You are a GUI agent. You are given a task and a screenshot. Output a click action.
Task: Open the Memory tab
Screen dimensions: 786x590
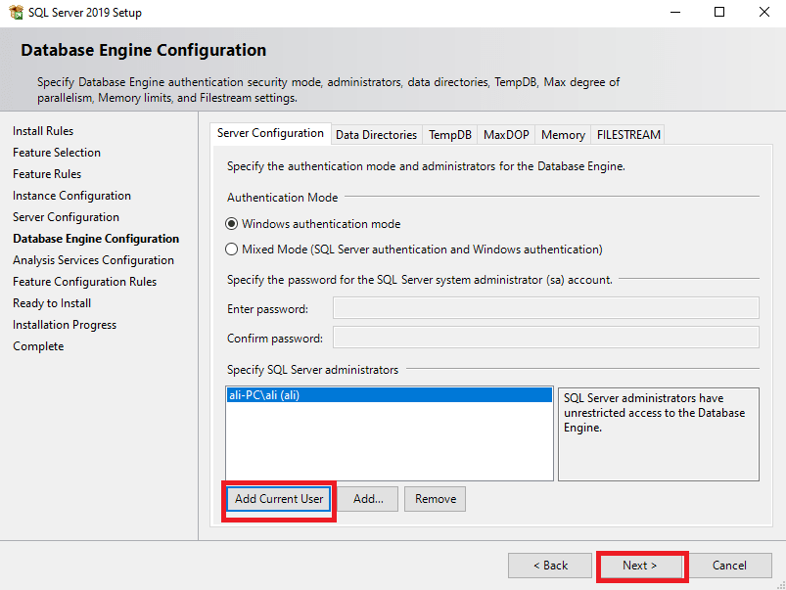pyautogui.click(x=563, y=135)
